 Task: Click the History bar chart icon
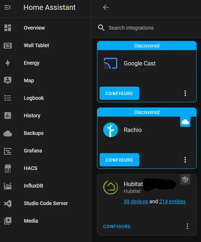(x=8, y=116)
